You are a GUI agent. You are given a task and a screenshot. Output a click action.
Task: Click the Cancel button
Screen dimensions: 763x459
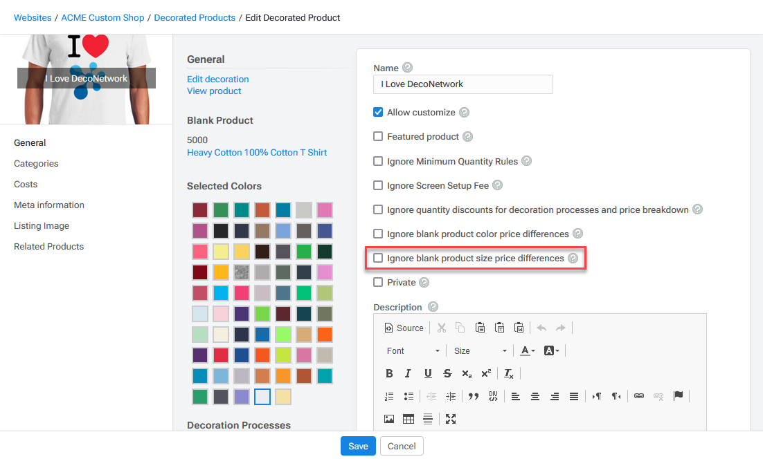(x=402, y=446)
